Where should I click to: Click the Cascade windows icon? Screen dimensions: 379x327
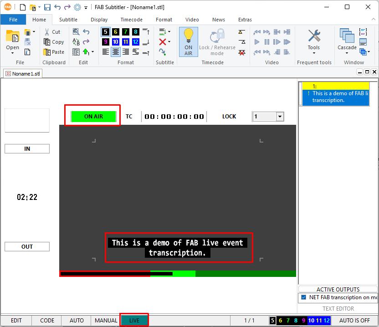pos(347,36)
